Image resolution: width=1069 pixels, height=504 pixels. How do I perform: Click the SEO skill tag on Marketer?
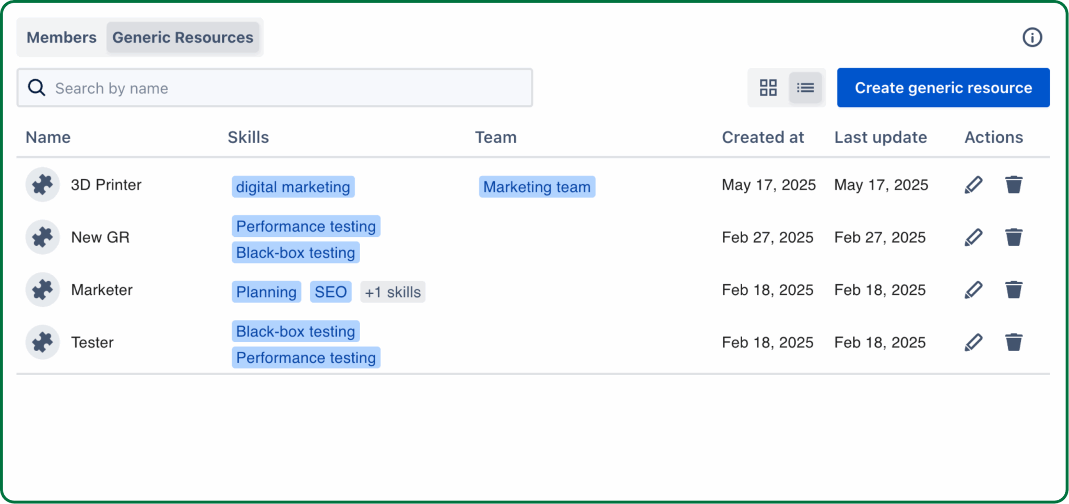pos(330,292)
